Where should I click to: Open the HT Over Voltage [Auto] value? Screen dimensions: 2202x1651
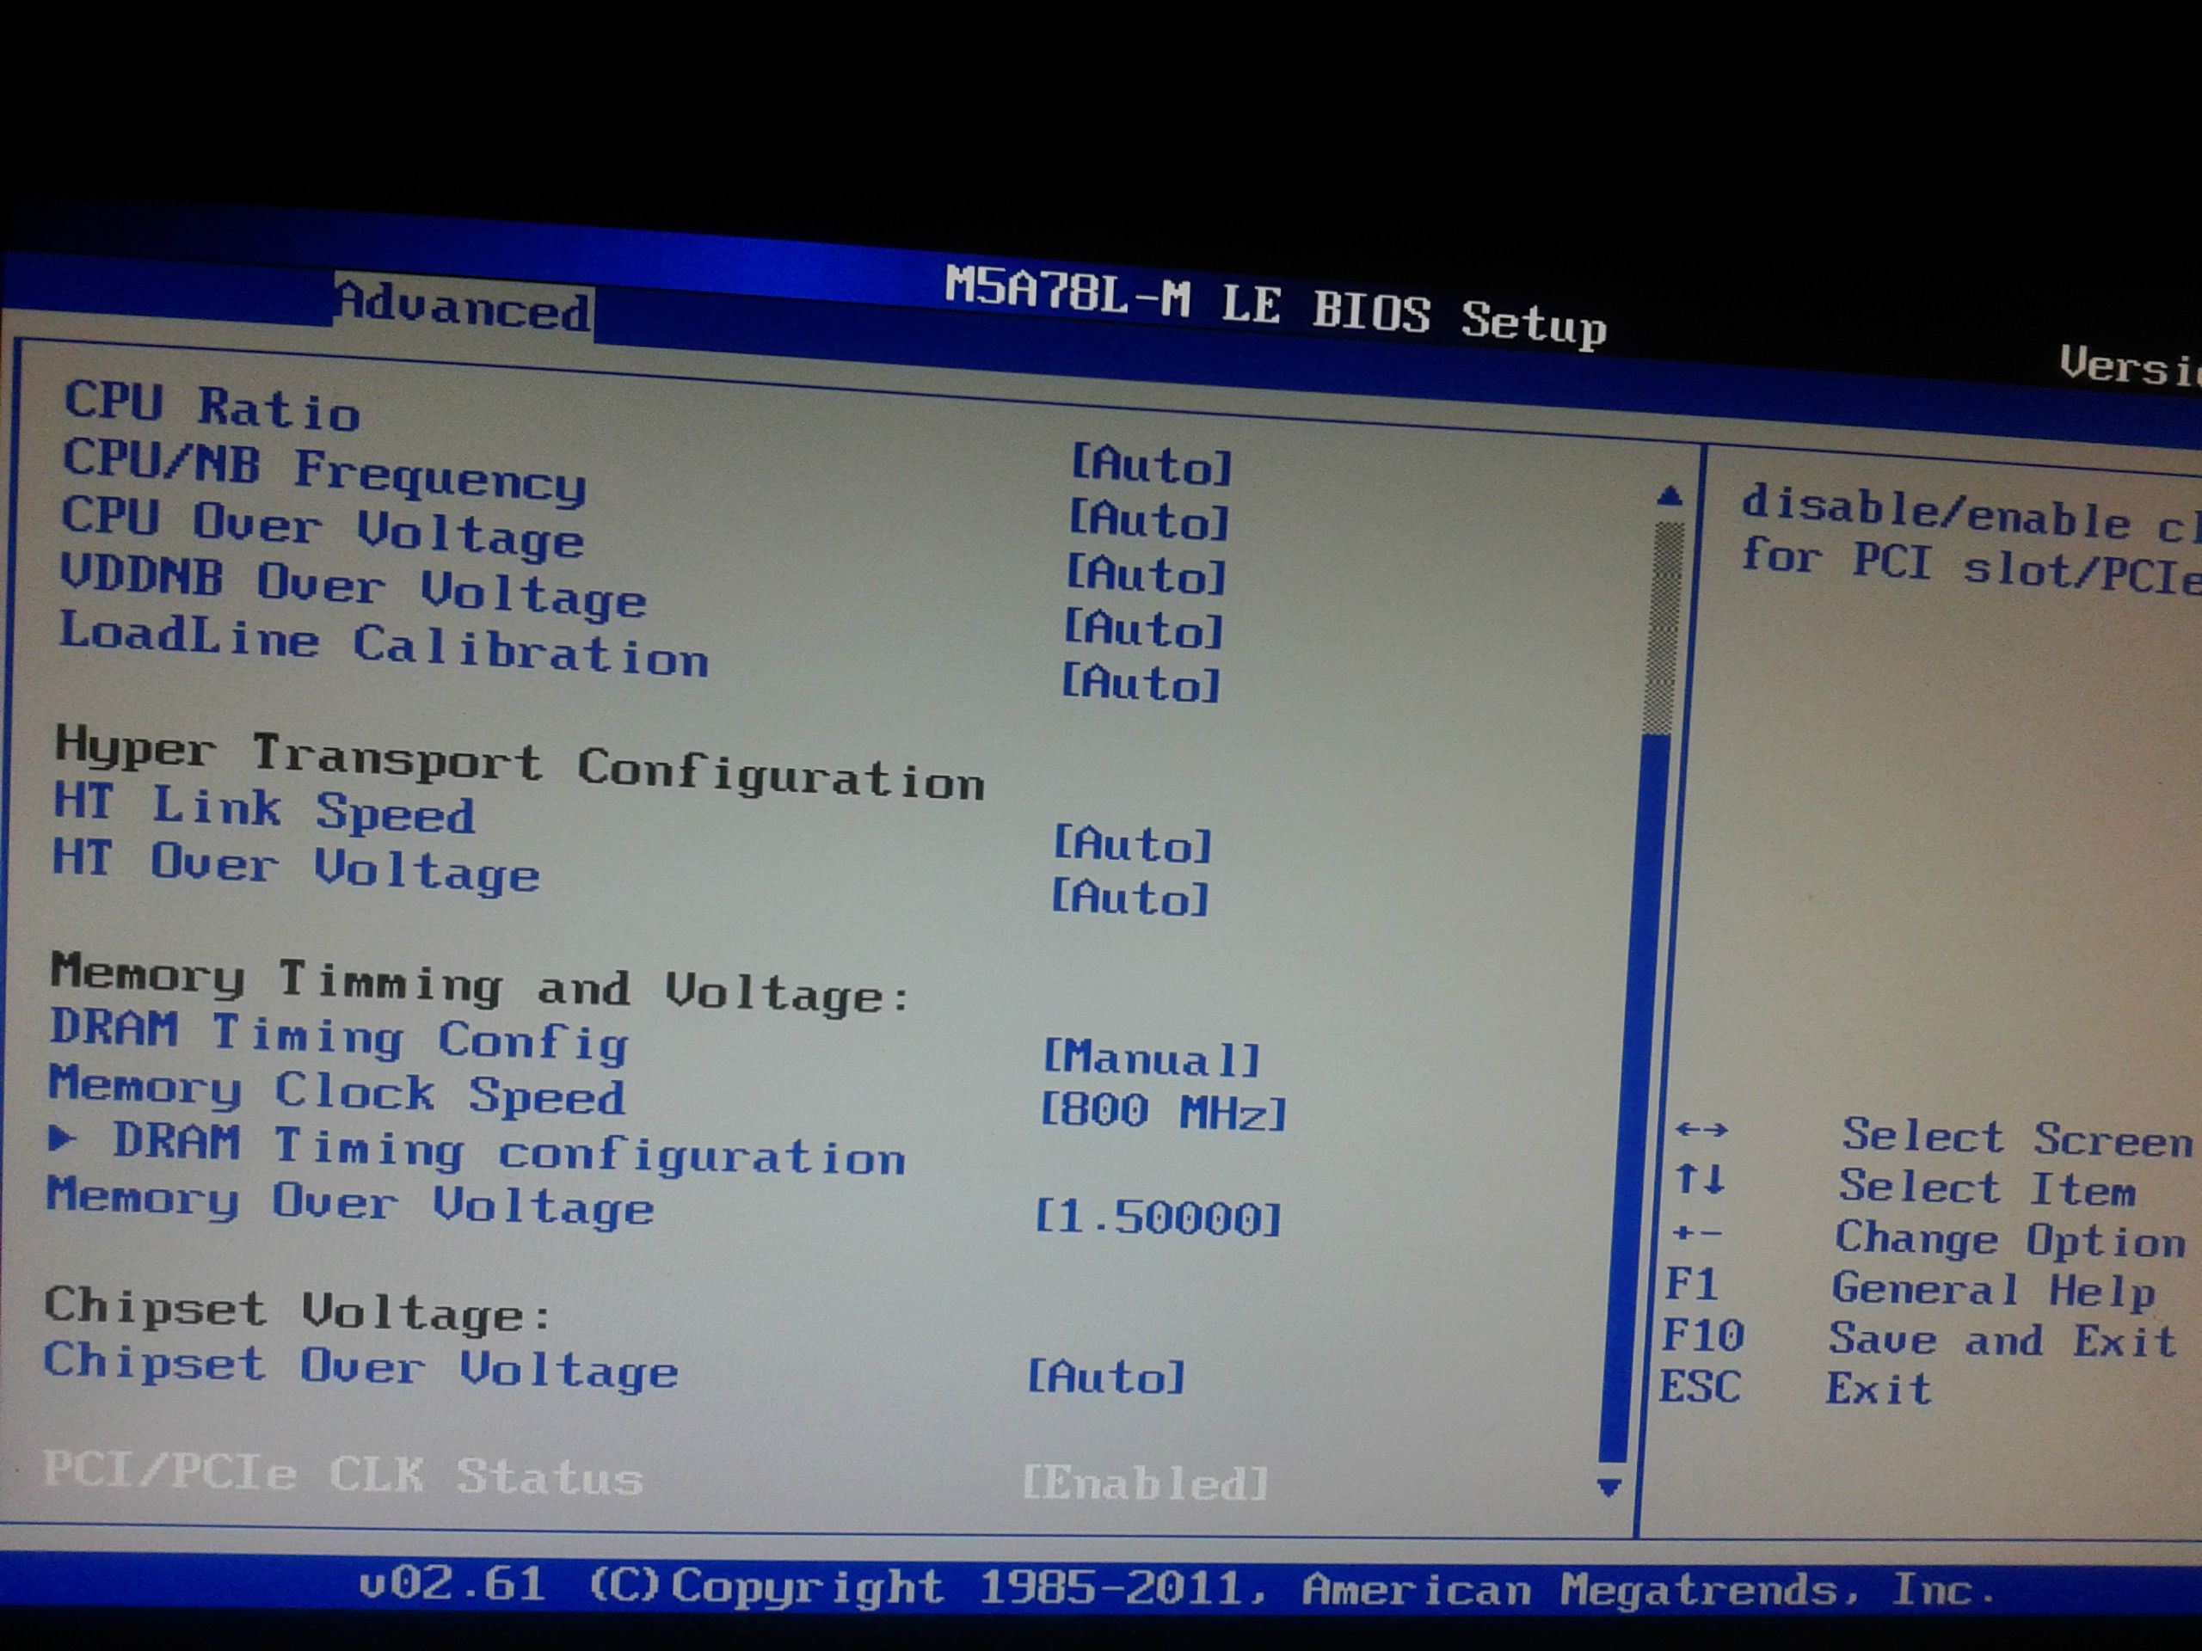tap(1130, 898)
